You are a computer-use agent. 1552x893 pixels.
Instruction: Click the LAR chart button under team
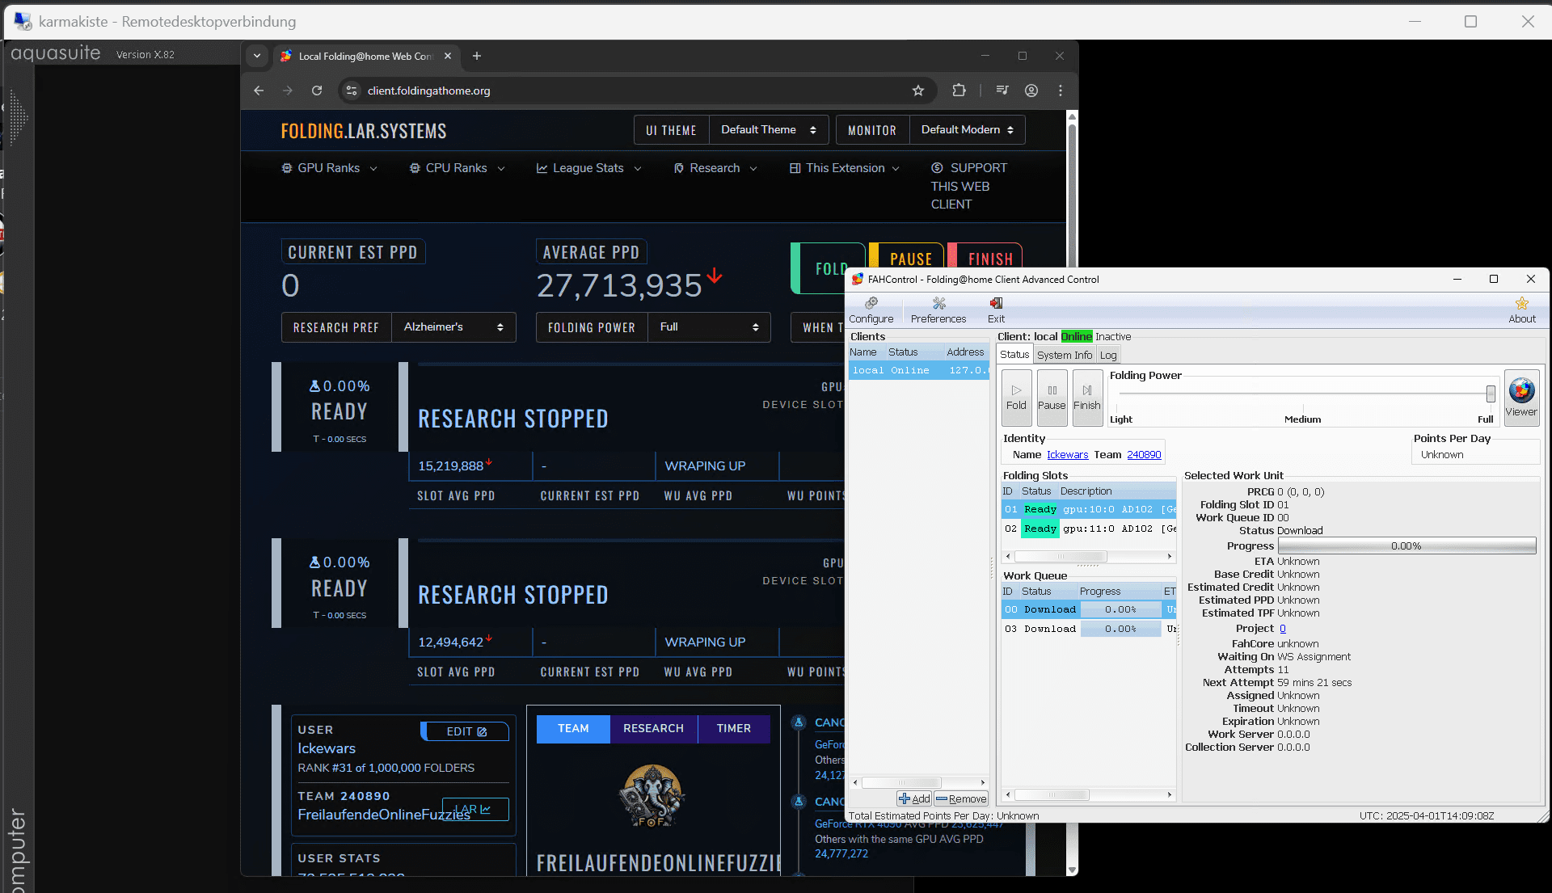point(475,809)
